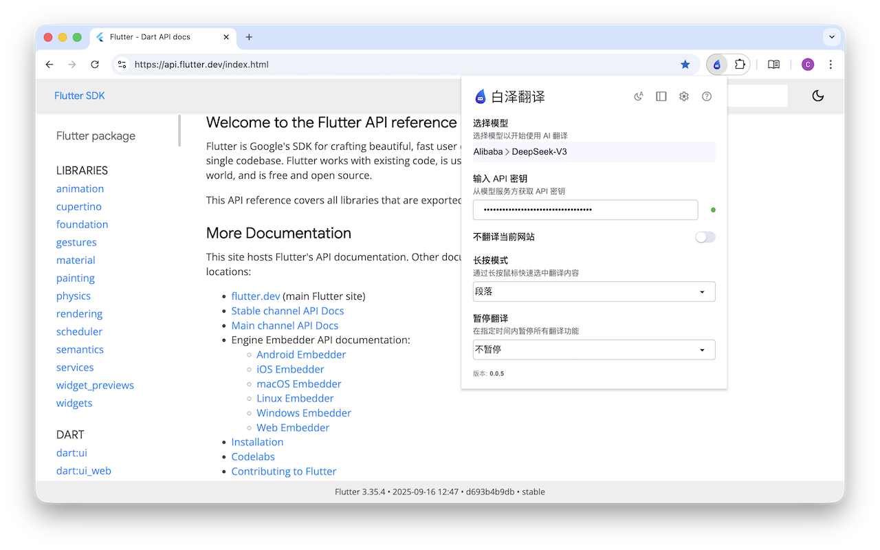Bookmark this page via the star icon
This screenshot has width=880, height=550.
pos(685,64)
